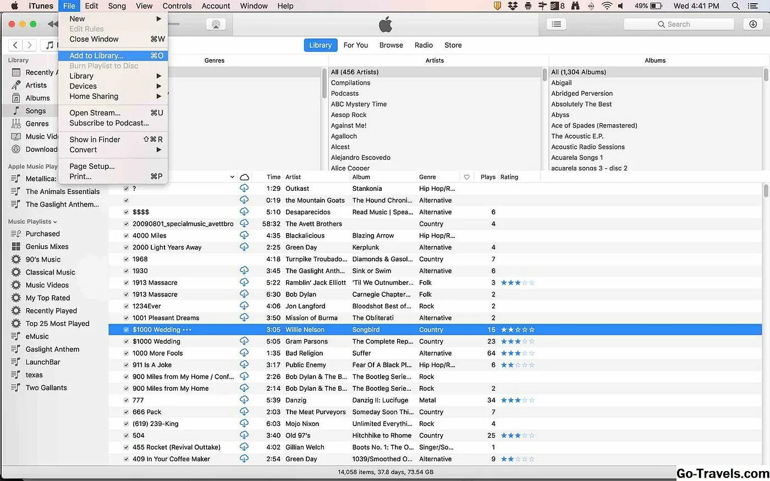This screenshot has width=770, height=481.
Task: Open the Controls menu in menu bar
Action: click(x=177, y=6)
